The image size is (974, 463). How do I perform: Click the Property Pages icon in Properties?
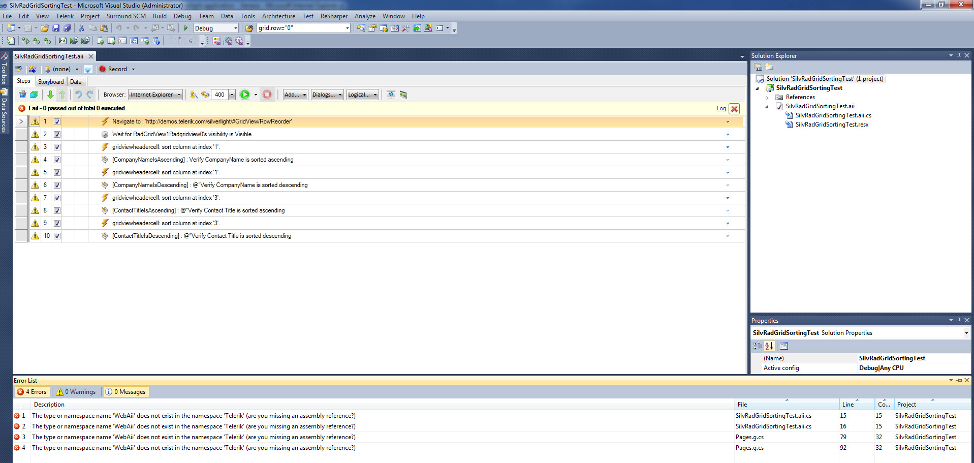pos(784,346)
